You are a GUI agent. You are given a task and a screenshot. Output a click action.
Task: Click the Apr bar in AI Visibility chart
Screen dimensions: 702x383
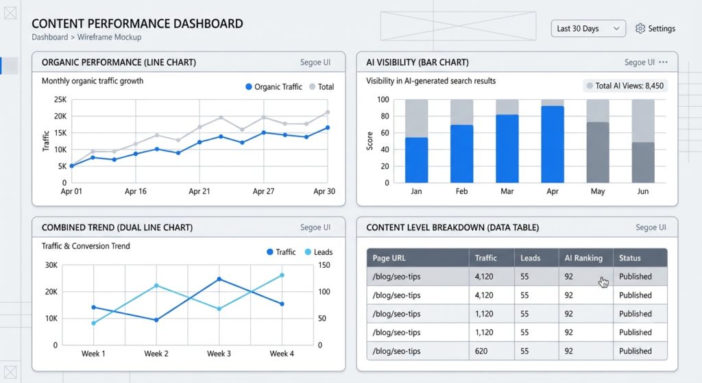[553, 145]
